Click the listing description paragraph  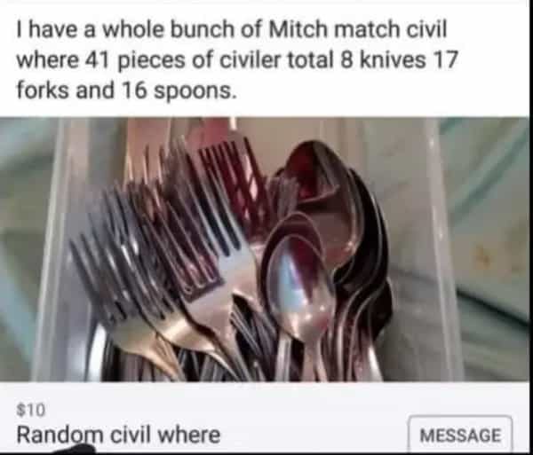237,60
